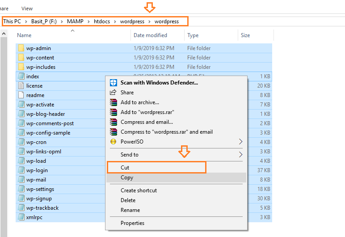Image resolution: width=345 pixels, height=237 pixels.
Task: Click the Share arrow icon in context menu
Action: pos(113,92)
